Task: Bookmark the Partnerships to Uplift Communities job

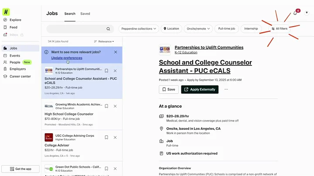Action: tap(106, 71)
